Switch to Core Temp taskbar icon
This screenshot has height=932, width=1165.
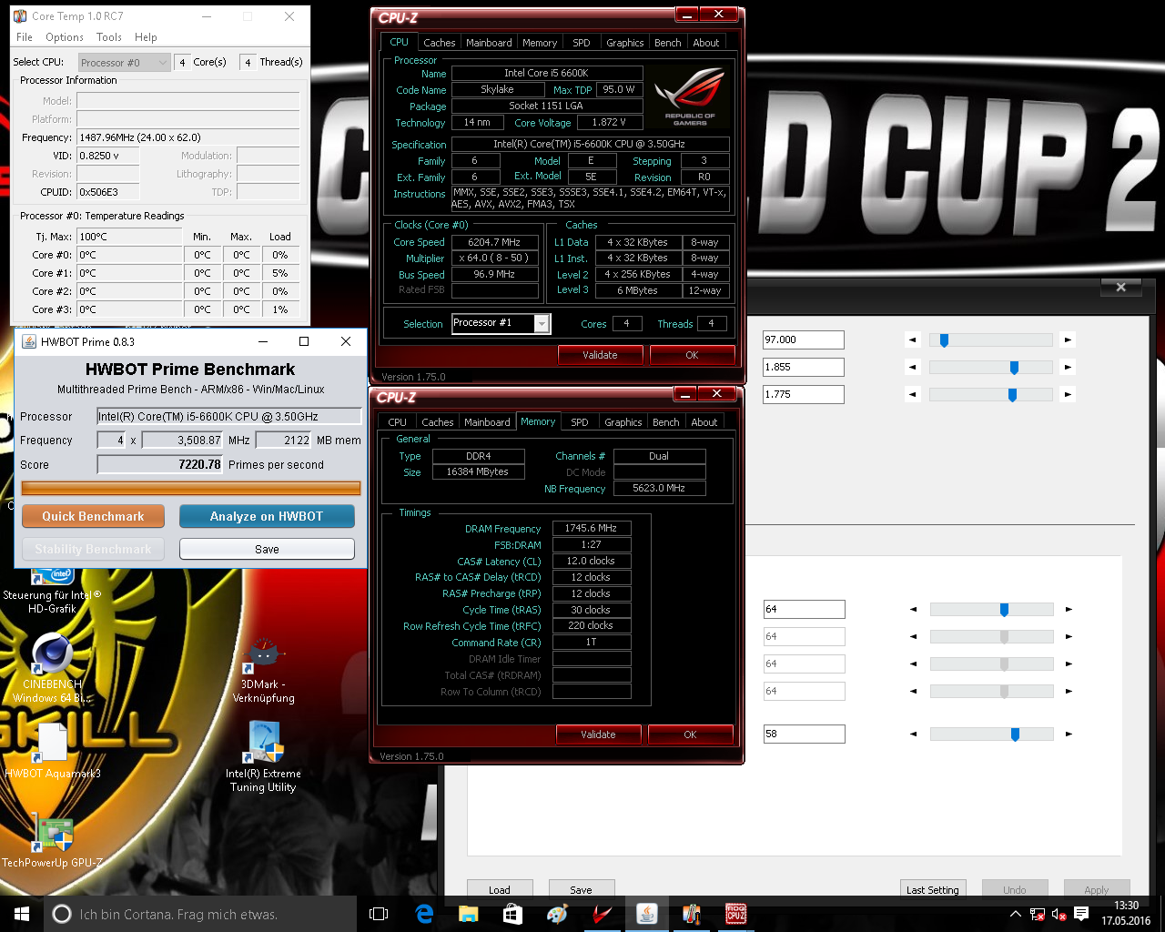(x=691, y=914)
